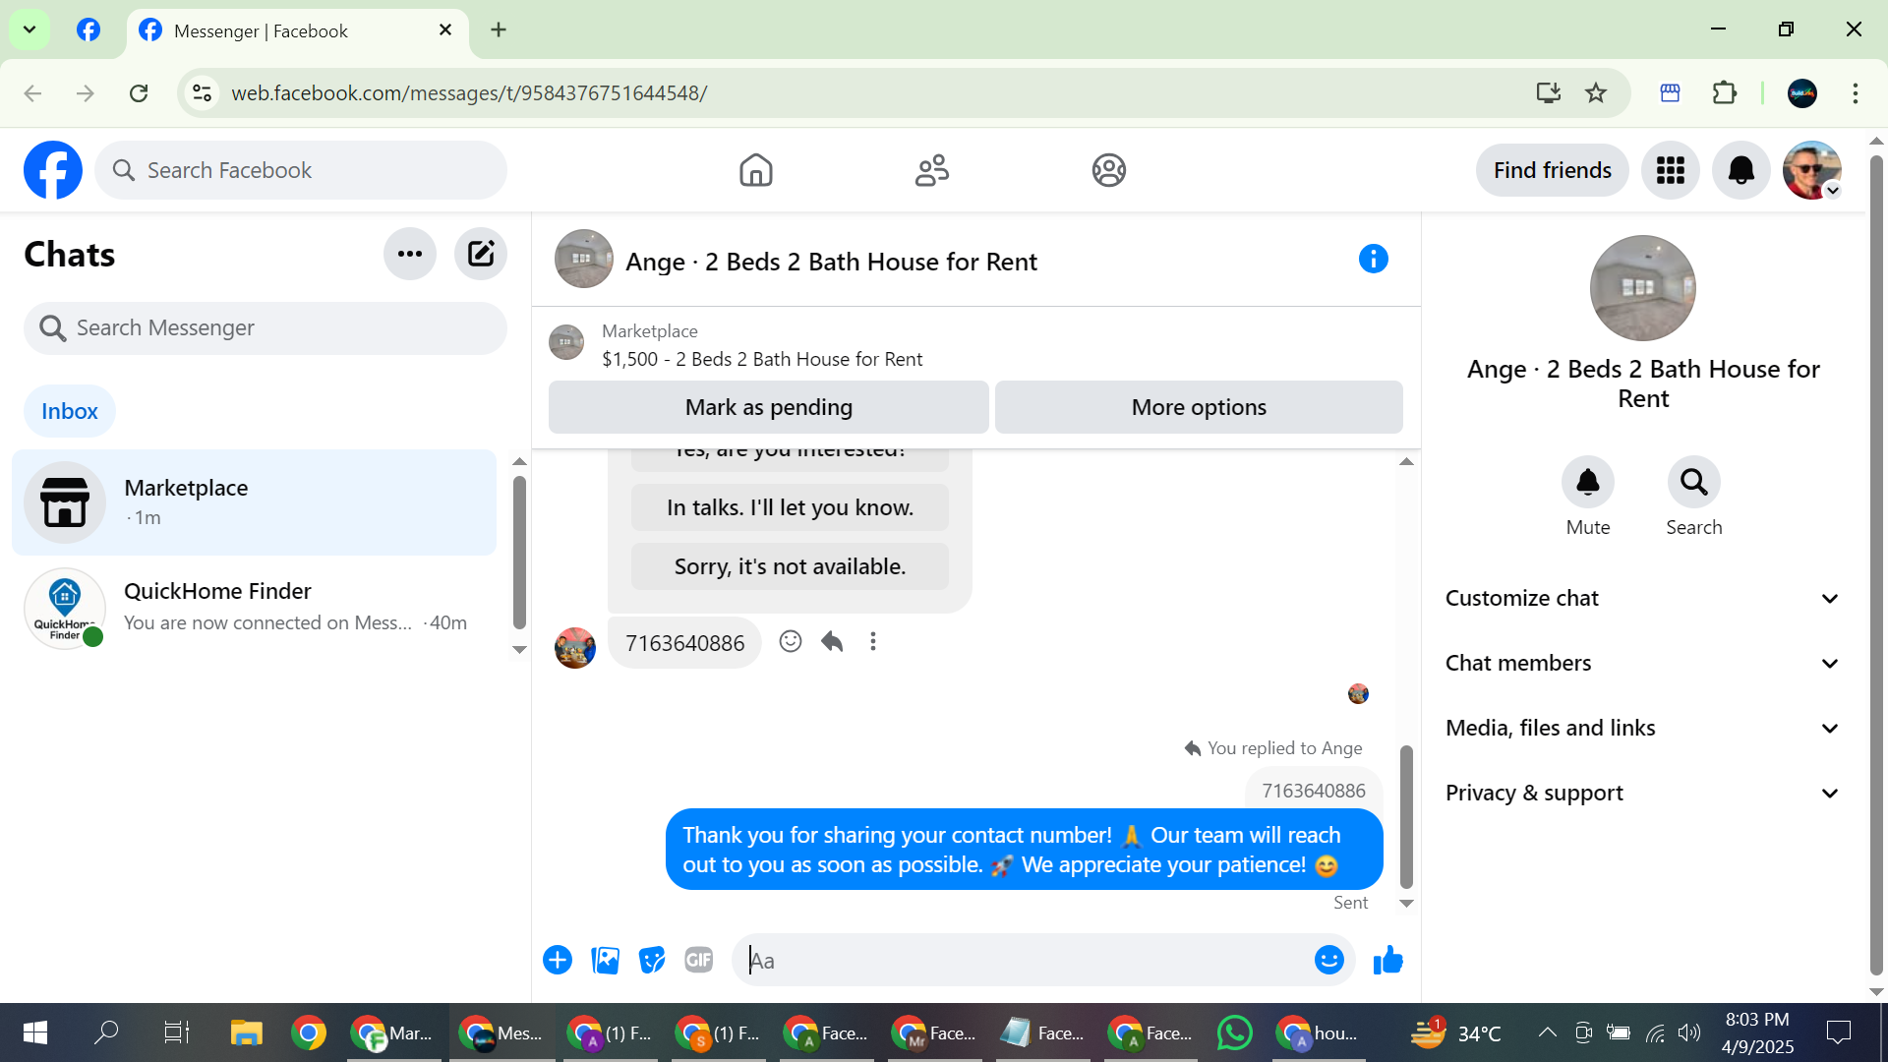Click Mark as pending button
This screenshot has width=1888, height=1062.
(x=769, y=407)
